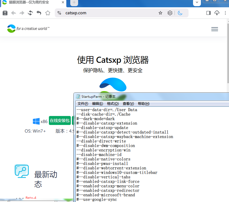
Task: Show the browser side panel
Action: point(208,13)
